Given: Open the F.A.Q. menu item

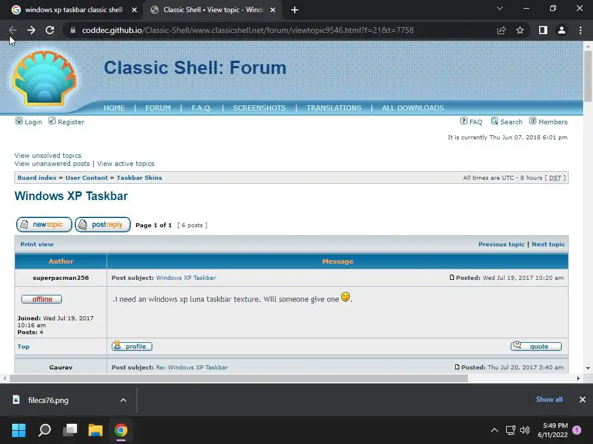Looking at the screenshot, I should pos(202,108).
